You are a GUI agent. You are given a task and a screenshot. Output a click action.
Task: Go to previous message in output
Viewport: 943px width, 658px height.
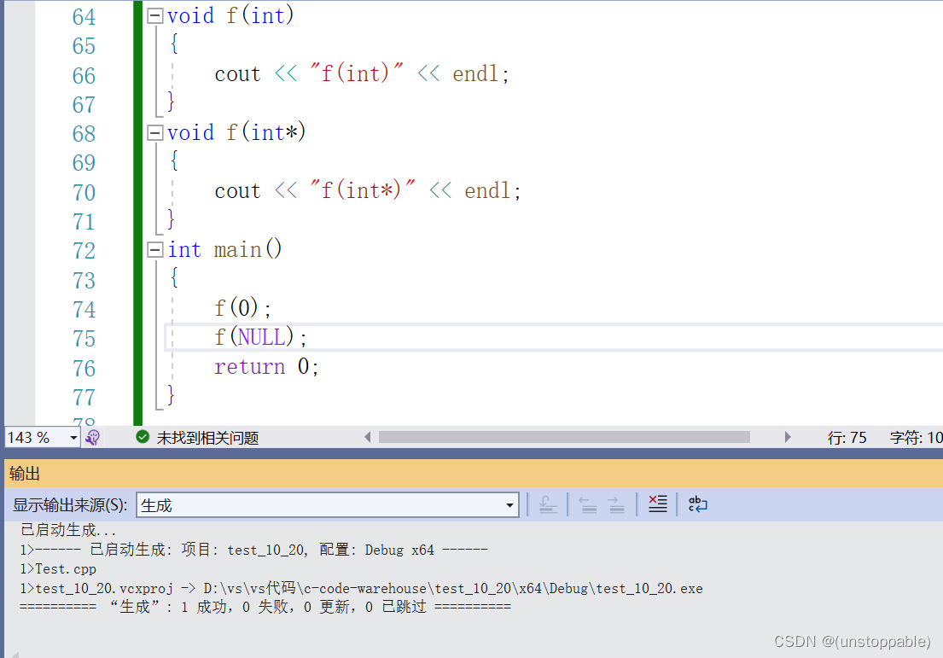587,504
